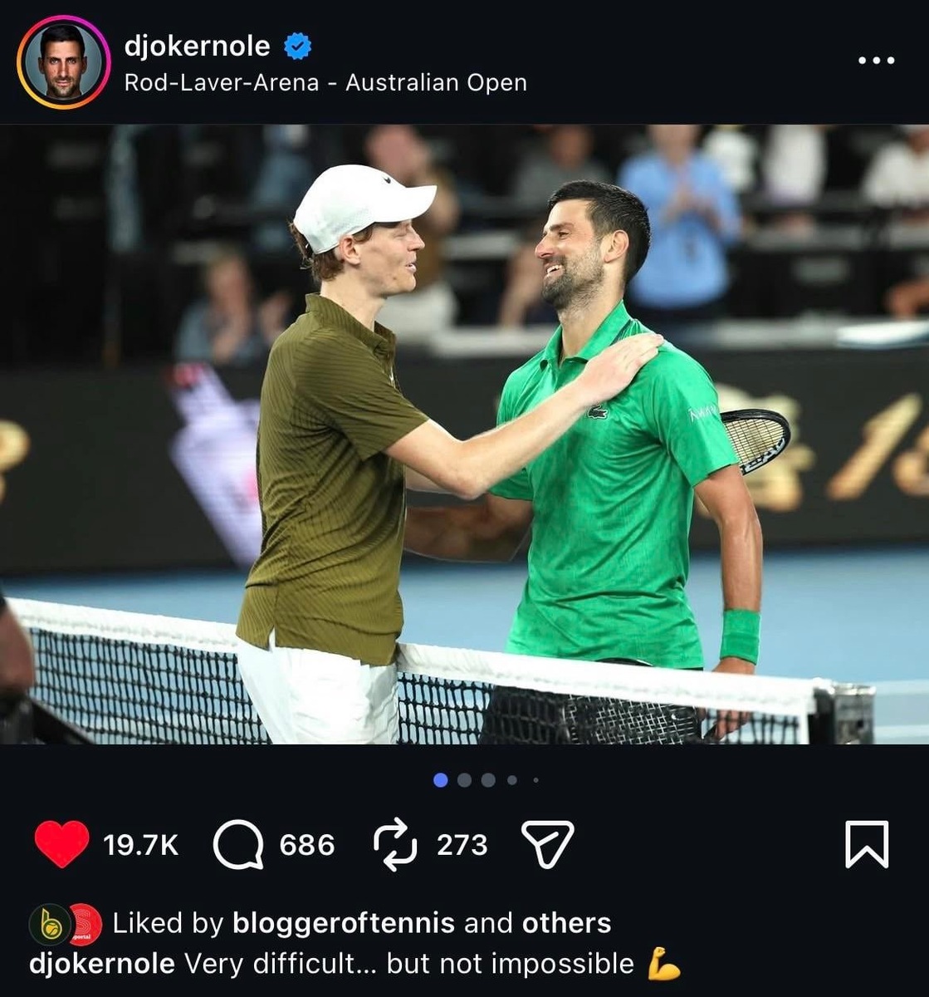Tap liker avatar icons beside Liked by
This screenshot has width=929, height=997.
coord(66,924)
